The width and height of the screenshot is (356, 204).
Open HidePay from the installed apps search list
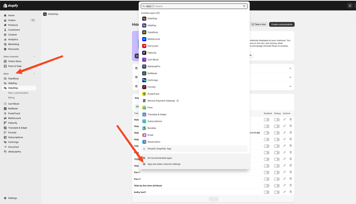coord(194,25)
